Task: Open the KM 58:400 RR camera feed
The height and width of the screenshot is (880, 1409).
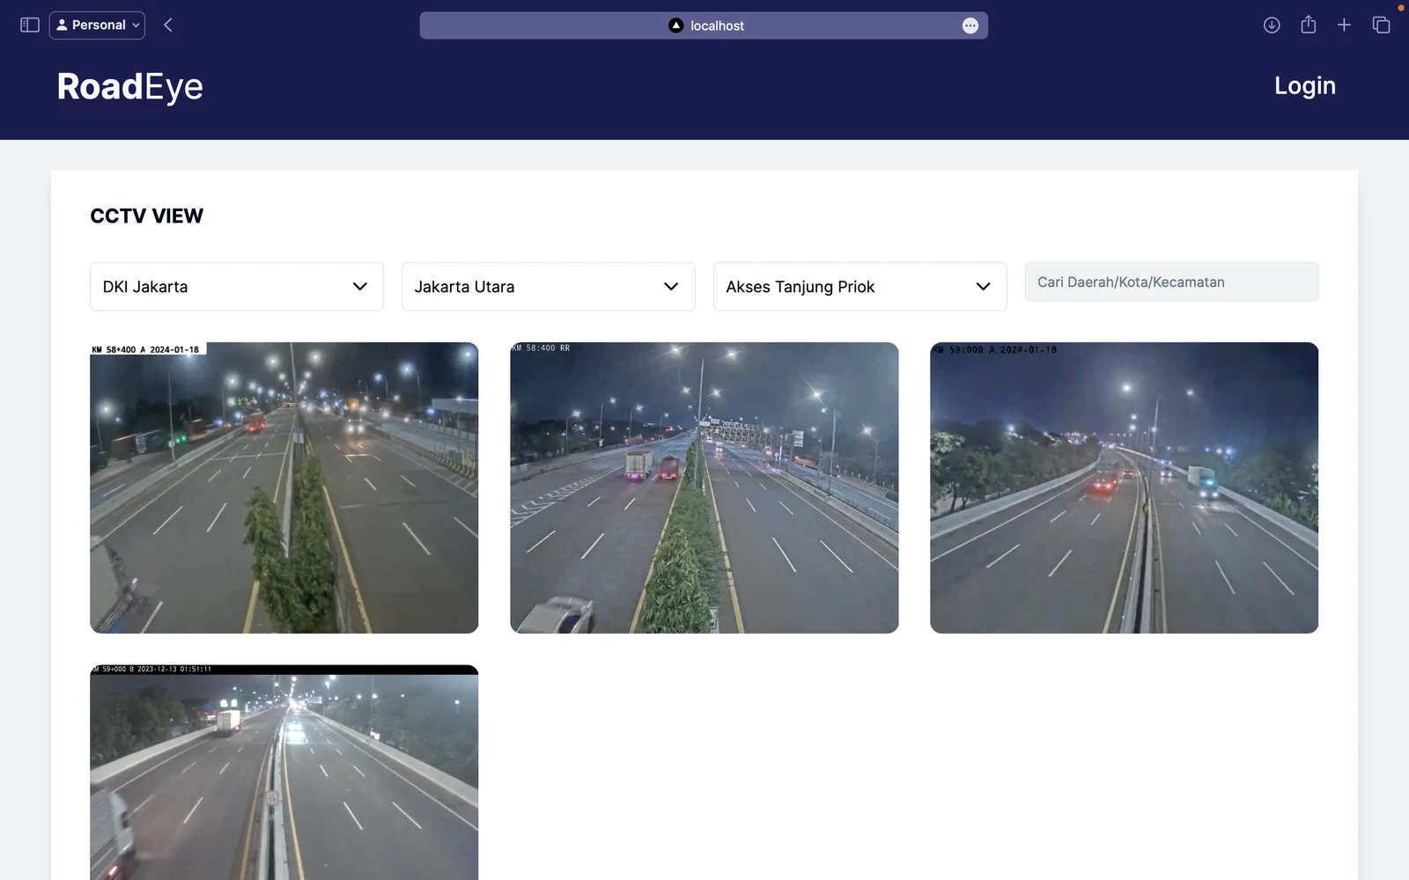Action: (x=704, y=488)
